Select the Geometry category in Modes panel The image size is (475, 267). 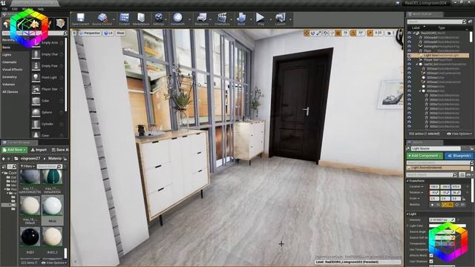click(10, 77)
